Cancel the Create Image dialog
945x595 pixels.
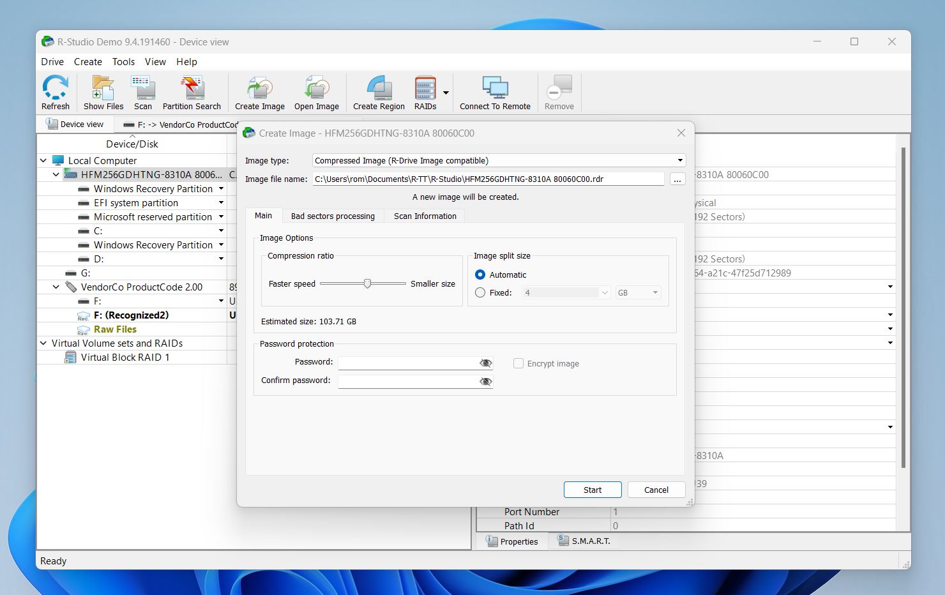click(x=656, y=490)
